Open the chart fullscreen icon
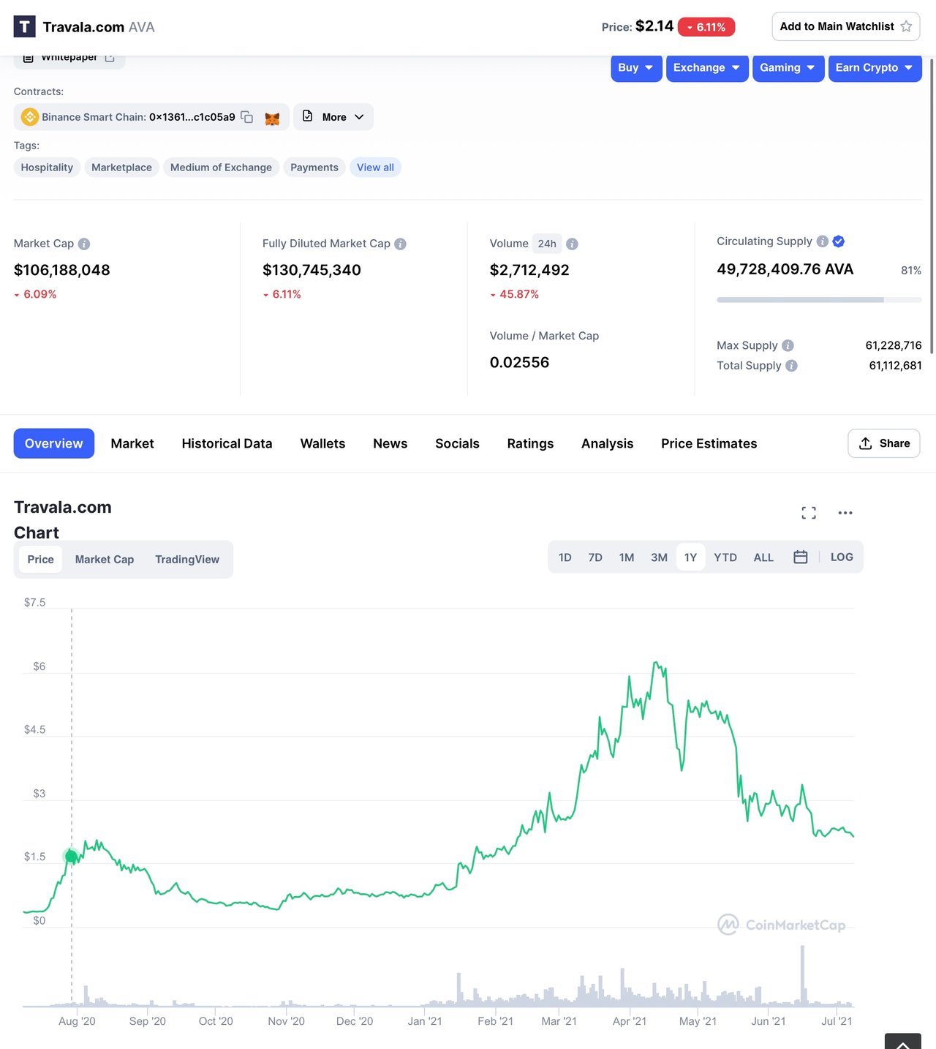This screenshot has width=936, height=1049. pos(809,513)
